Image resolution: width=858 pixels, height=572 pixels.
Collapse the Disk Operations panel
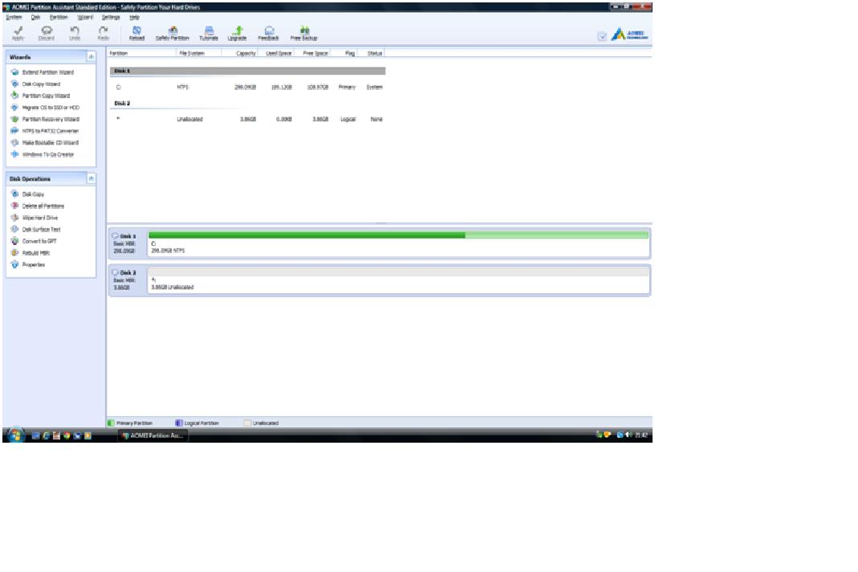[91, 178]
